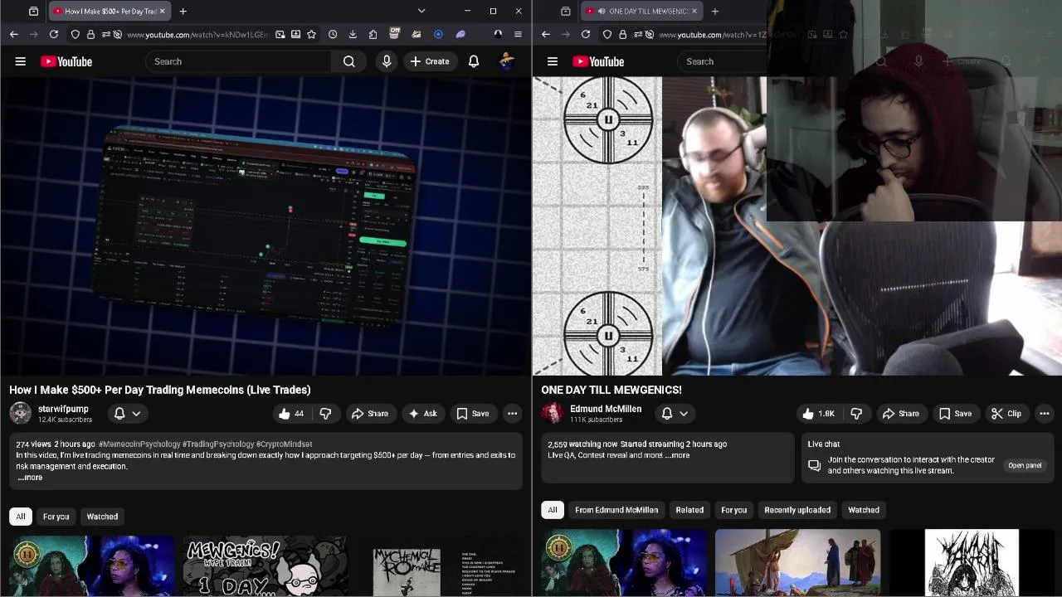Go back in right browser window
The image size is (1062, 597).
point(546,34)
